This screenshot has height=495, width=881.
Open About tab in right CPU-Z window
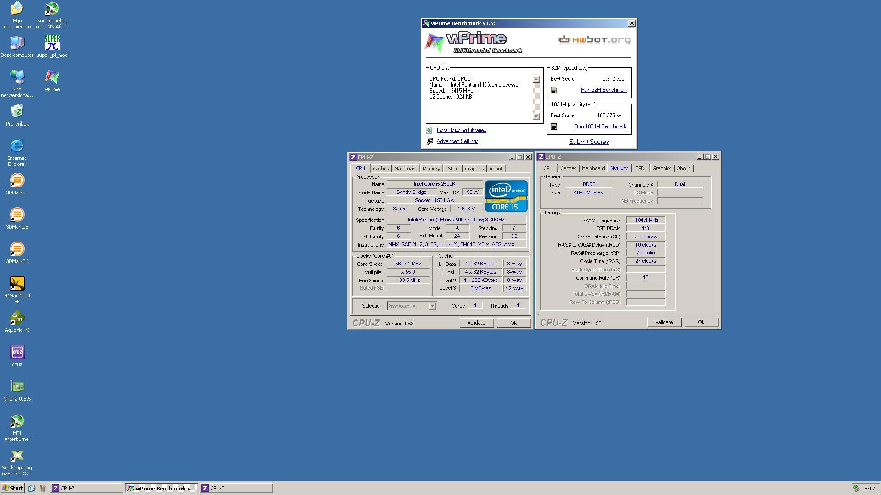click(x=683, y=168)
